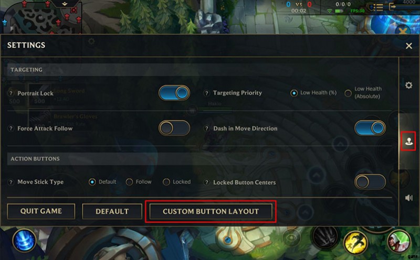Select Low Health (Absolute) targeting option
Image resolution: width=420 pixels, height=260 pixels.
(x=348, y=93)
